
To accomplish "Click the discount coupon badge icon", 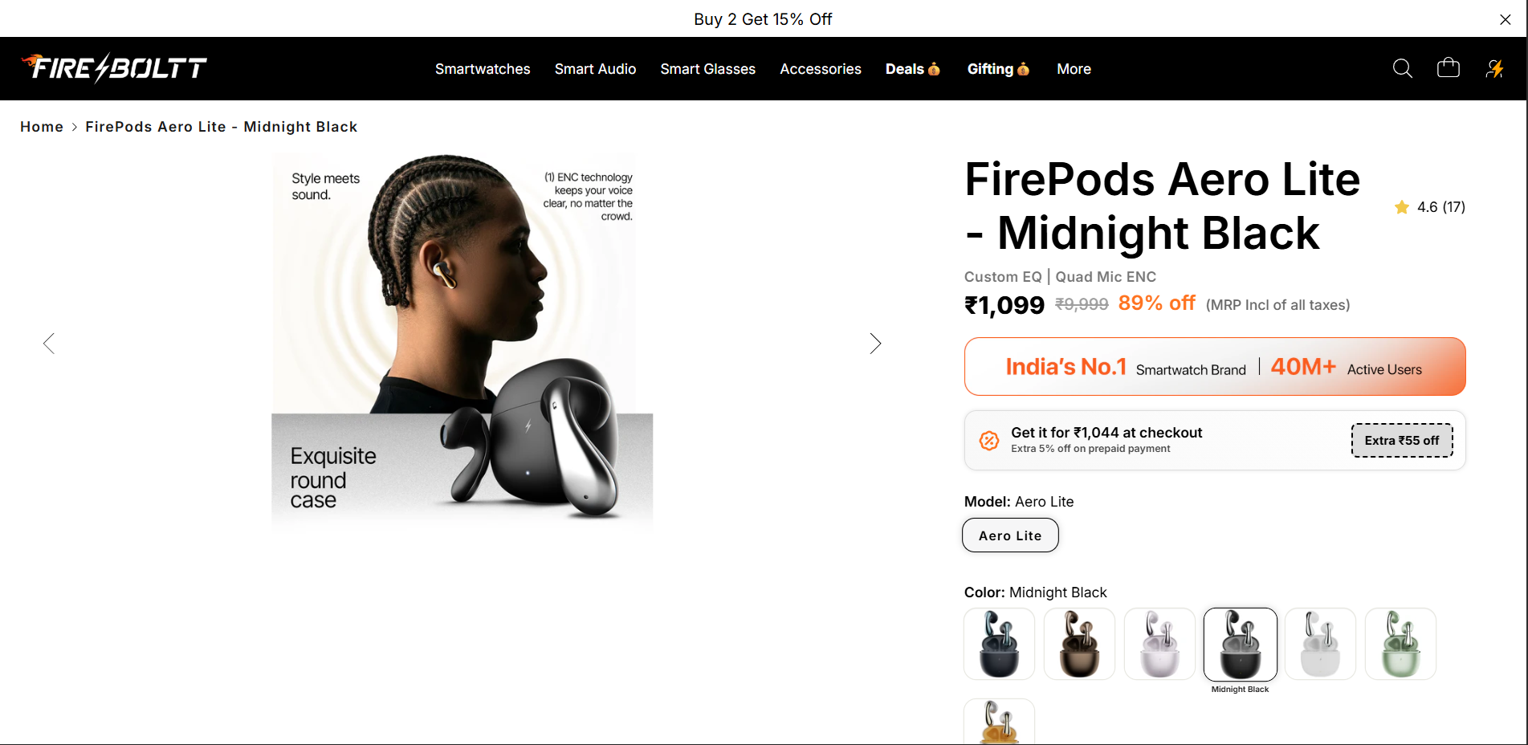I will pyautogui.click(x=989, y=440).
